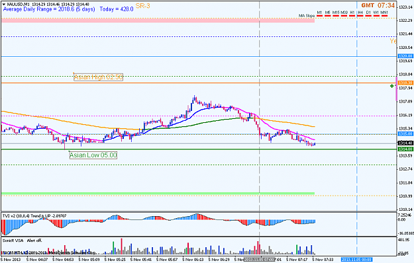Click the 5 Nov 04:37 time label
This screenshot has width=414, height=263.
(x=37, y=260)
